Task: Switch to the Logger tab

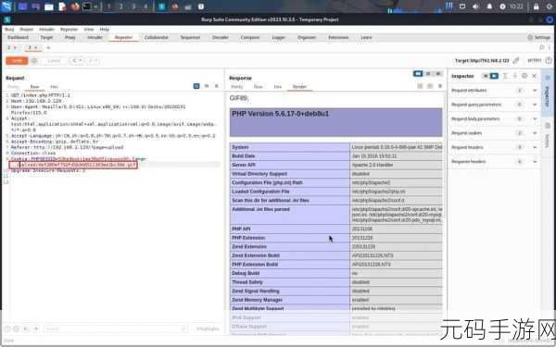Action: pyautogui.click(x=278, y=38)
